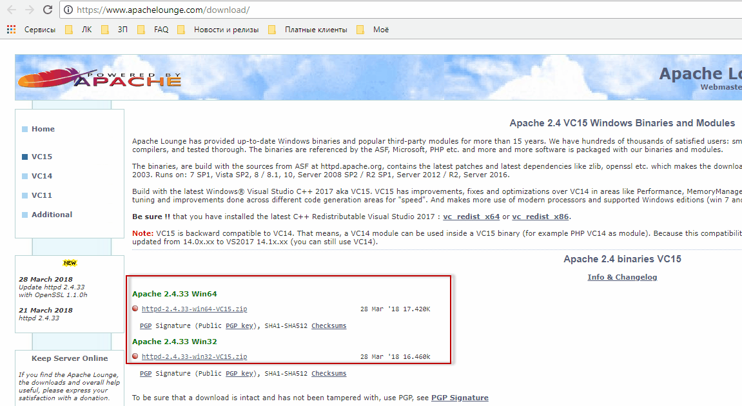Click the "Apache 2.4.33 Win32" heading
This screenshot has width=742, height=406.
point(175,342)
